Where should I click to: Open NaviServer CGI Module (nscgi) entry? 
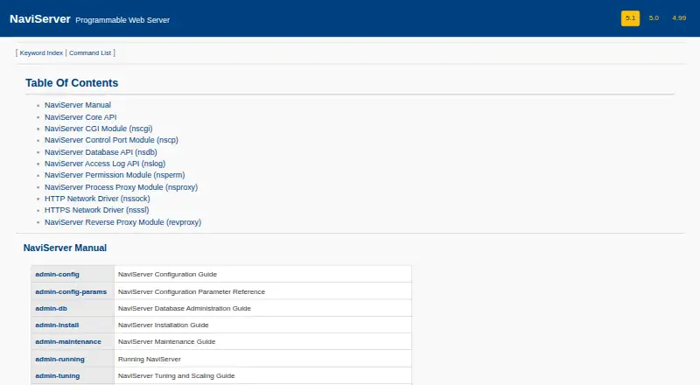[x=99, y=129]
